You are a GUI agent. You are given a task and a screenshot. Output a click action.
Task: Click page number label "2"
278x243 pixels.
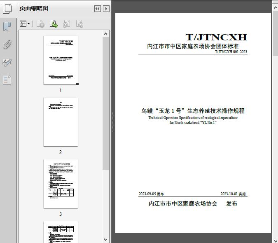[x=61, y=152]
